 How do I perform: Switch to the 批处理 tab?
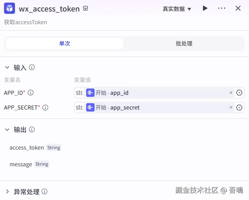click(184, 44)
